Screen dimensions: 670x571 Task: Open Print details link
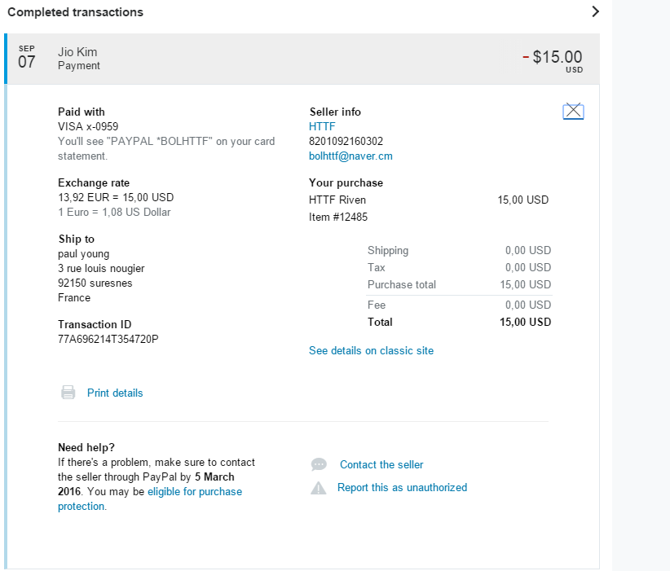click(115, 393)
